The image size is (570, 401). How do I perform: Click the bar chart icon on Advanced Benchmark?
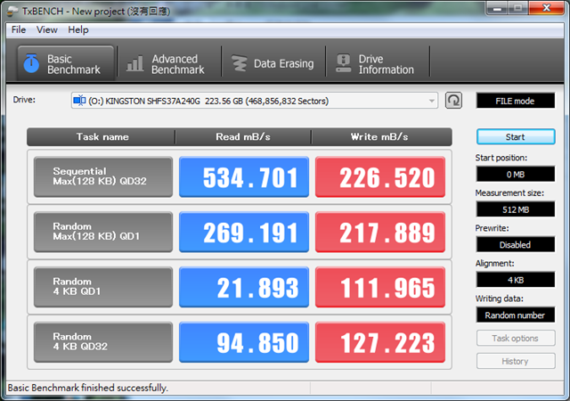pos(134,63)
